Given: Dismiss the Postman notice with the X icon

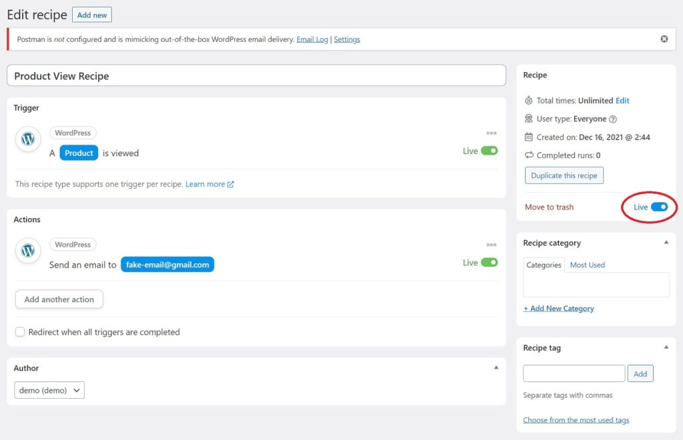Looking at the screenshot, I should 664,39.
